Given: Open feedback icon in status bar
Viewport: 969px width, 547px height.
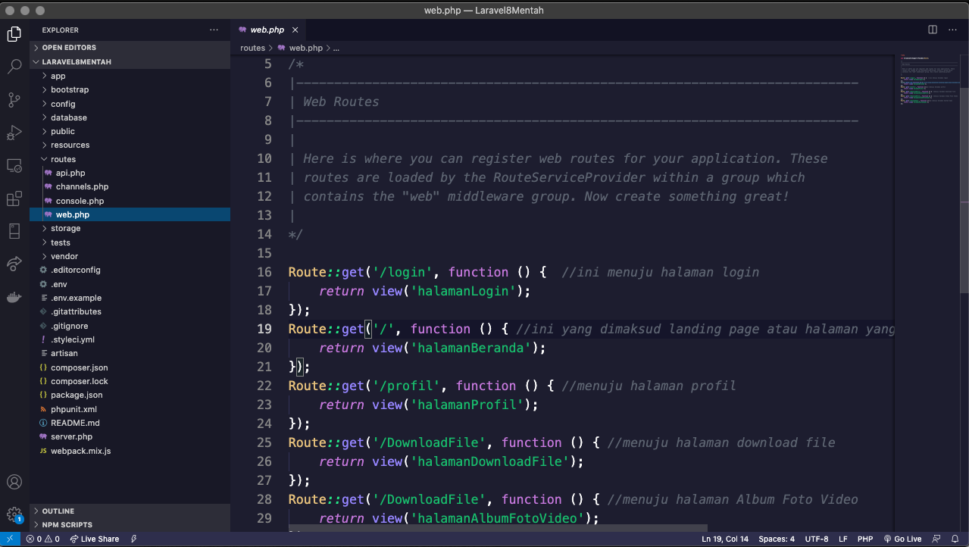Looking at the screenshot, I should click(x=937, y=539).
